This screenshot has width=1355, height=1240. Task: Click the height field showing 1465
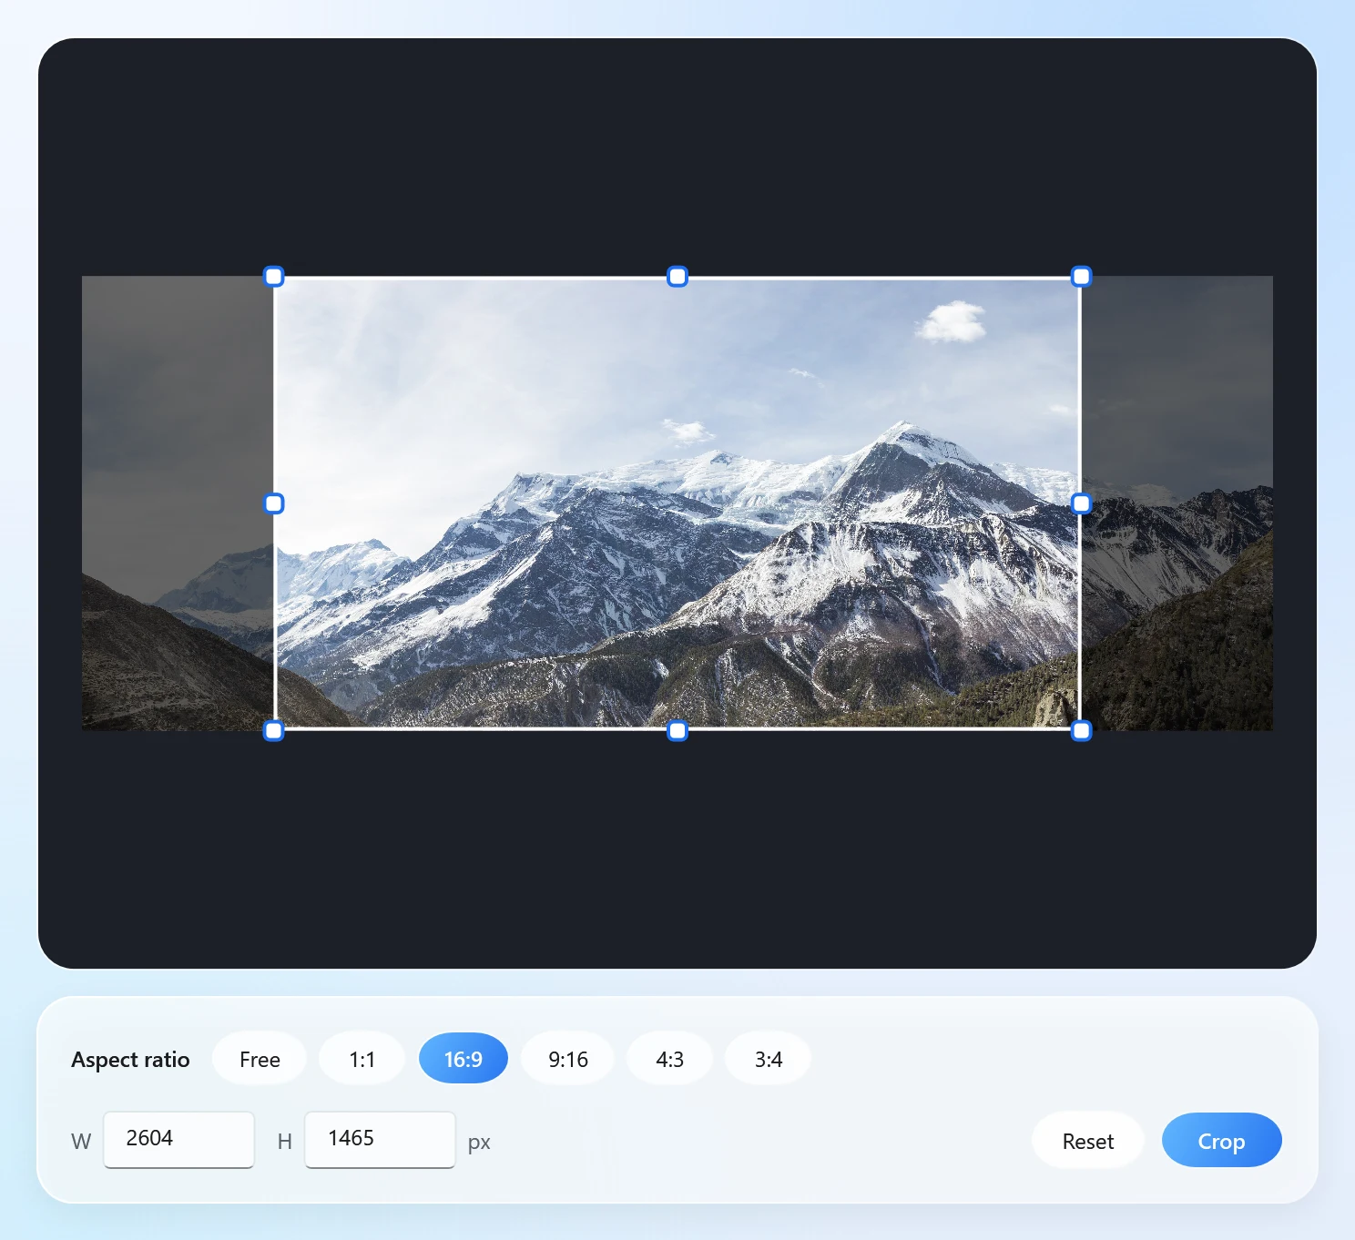point(380,1139)
